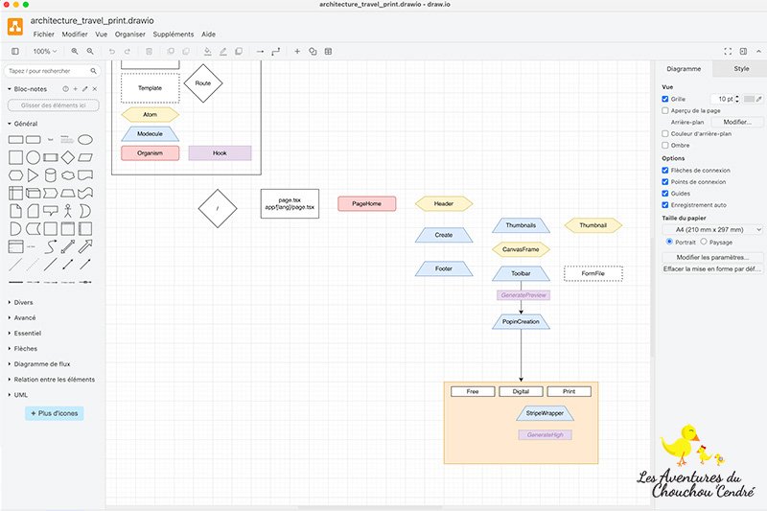This screenshot has width=767, height=511.
Task: Select the Paysage radio button
Action: tap(703, 242)
